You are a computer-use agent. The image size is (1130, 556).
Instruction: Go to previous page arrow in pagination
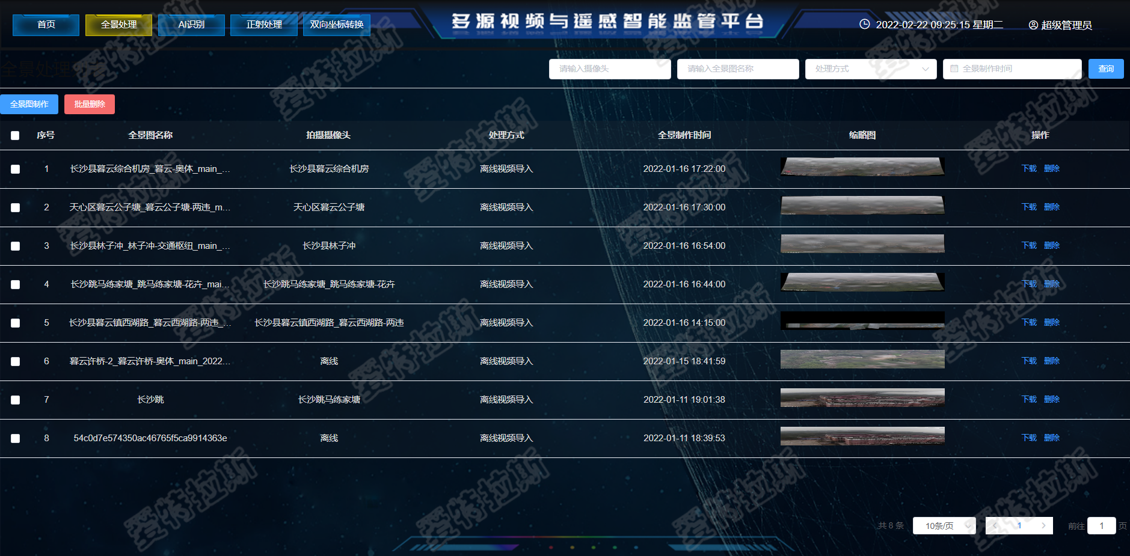pyautogui.click(x=995, y=525)
